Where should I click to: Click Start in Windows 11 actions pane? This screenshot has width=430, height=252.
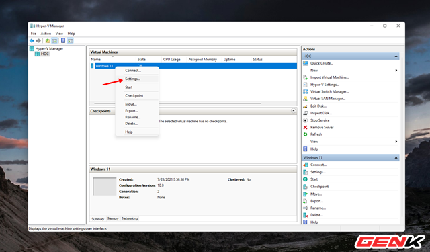[x=314, y=179]
